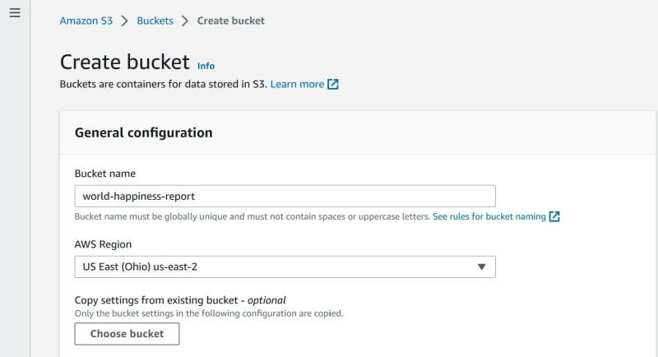Click into the Bucket name text field
This screenshot has height=357, width=658.
pos(285,196)
